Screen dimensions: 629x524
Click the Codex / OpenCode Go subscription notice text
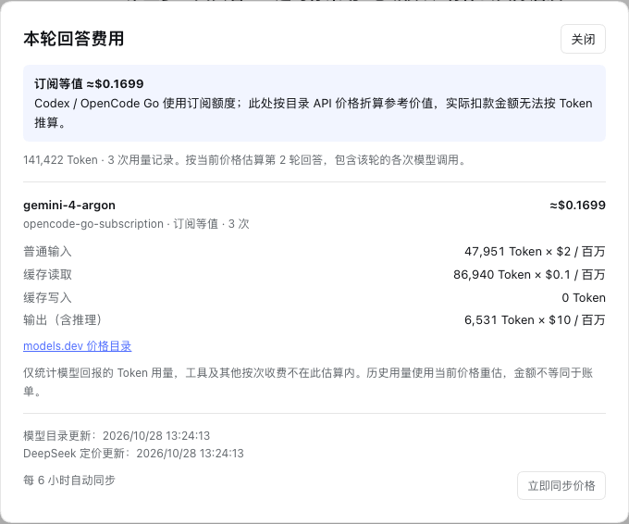[x=314, y=113]
